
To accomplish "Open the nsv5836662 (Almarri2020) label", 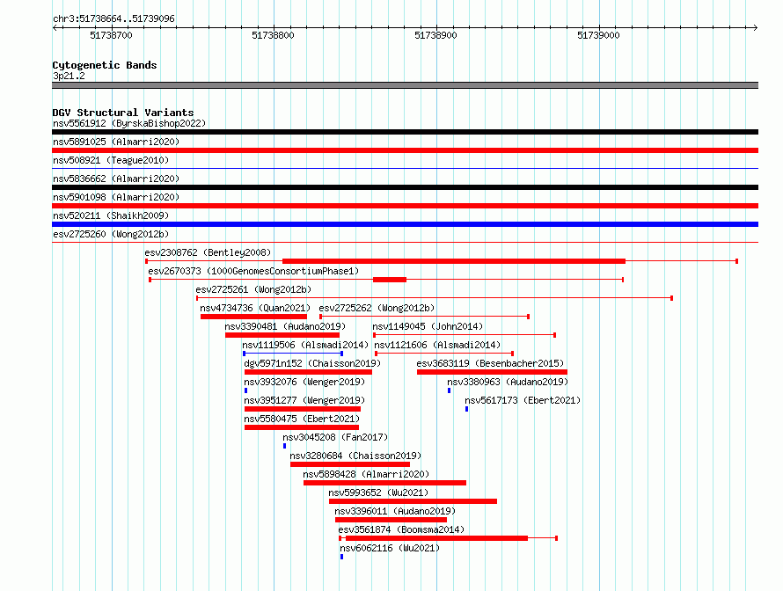I will pos(116,179).
